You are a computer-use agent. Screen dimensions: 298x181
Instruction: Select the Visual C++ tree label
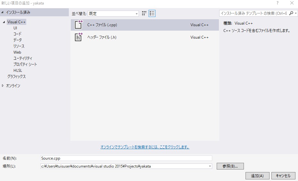click(x=16, y=22)
